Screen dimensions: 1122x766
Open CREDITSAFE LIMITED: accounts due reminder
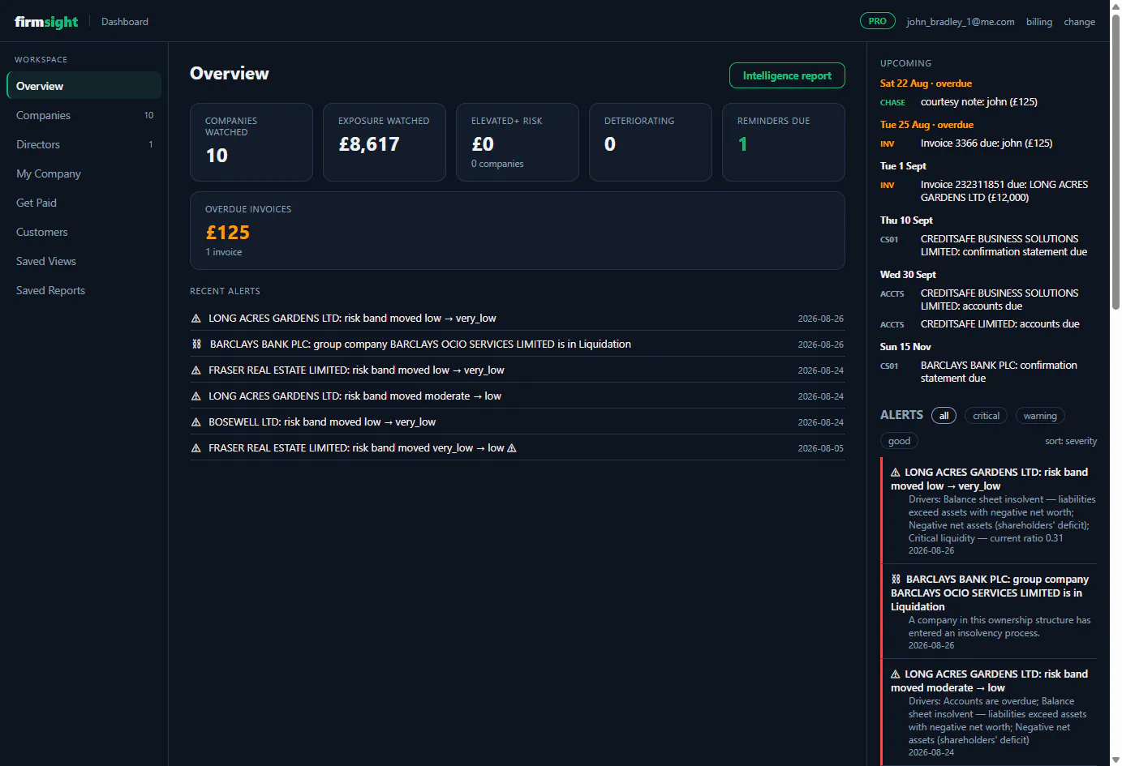tap(988, 324)
